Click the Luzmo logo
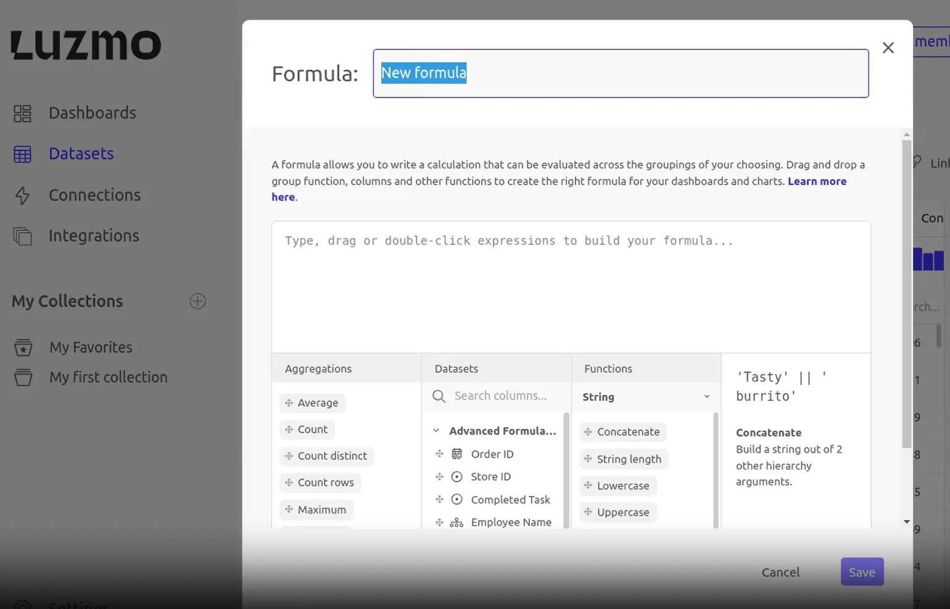The width and height of the screenshot is (950, 609). click(x=86, y=45)
